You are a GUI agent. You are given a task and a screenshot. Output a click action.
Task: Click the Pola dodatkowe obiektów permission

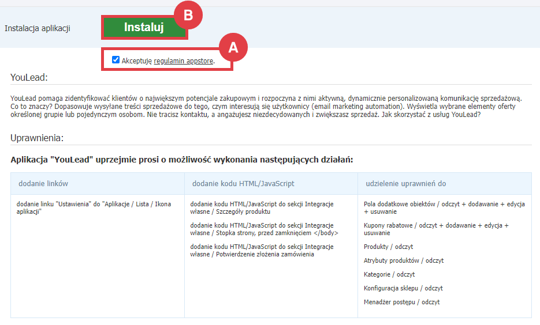(444, 207)
